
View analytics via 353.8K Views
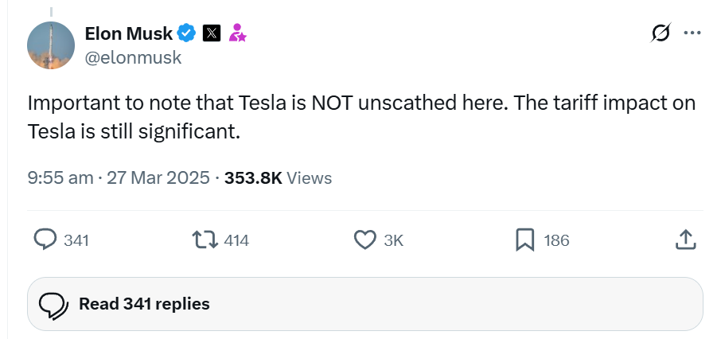click(x=279, y=178)
